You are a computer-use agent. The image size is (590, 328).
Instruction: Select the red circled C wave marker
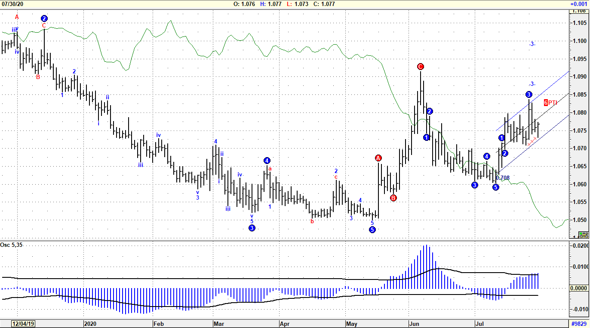click(x=421, y=67)
